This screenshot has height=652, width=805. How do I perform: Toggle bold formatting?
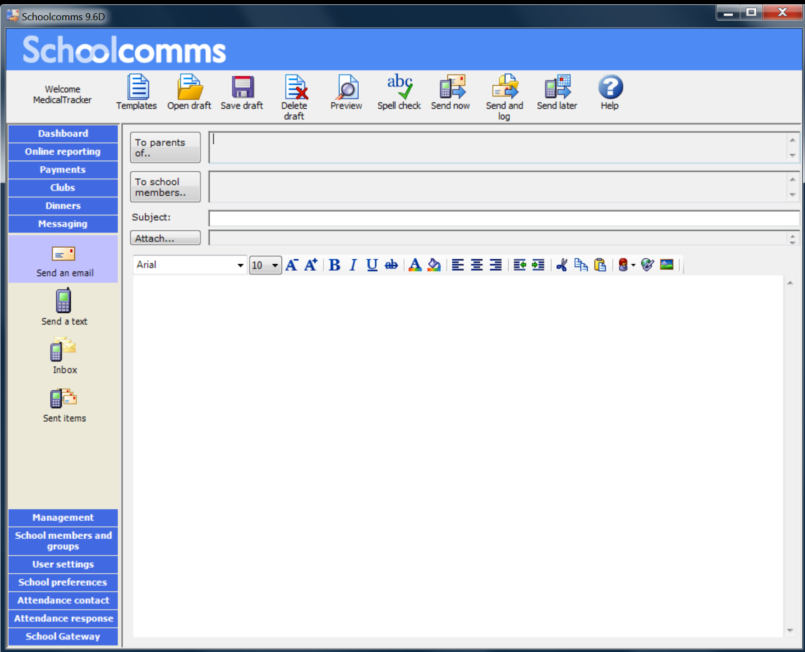coord(335,265)
